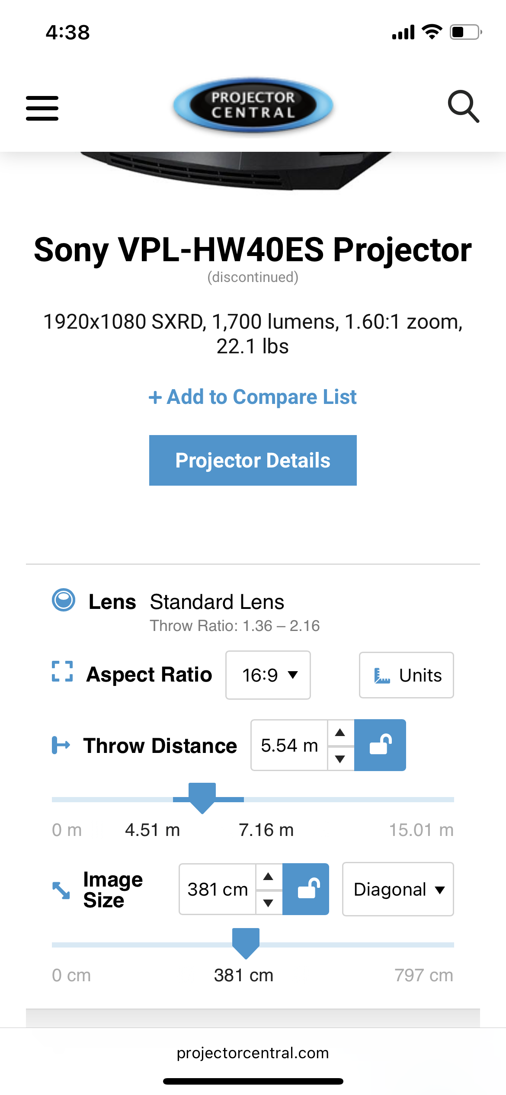Click the 5.54 m throw distance field
506x1095 pixels.
point(289,745)
